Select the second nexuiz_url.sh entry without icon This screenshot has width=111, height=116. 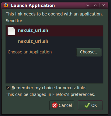click(x=54, y=41)
